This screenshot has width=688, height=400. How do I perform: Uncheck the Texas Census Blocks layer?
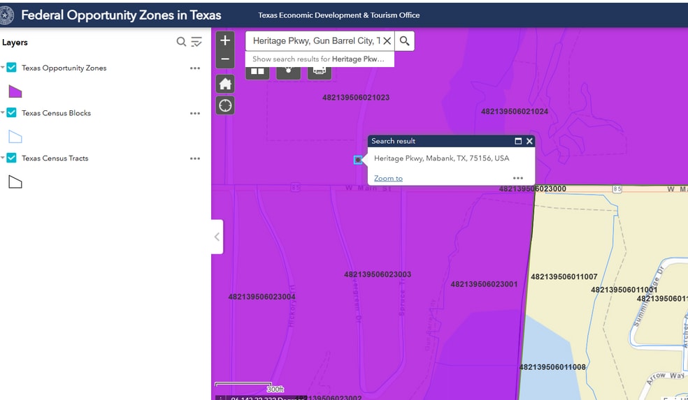coord(12,113)
